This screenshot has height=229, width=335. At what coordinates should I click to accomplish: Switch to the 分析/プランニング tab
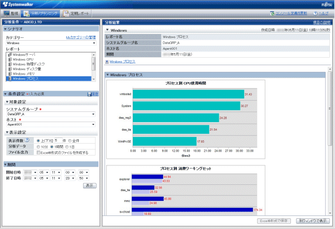pyautogui.click(x=41, y=14)
